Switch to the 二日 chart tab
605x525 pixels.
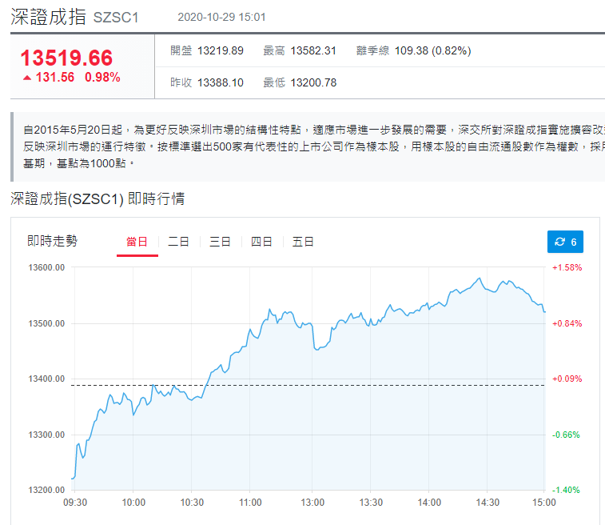click(x=179, y=242)
